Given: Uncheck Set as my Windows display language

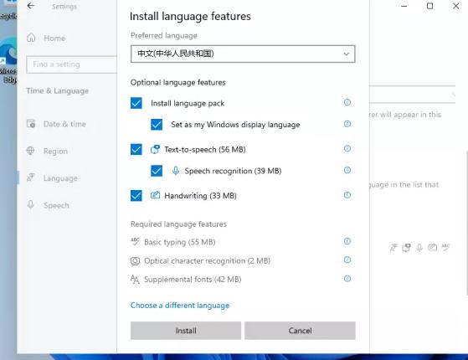Looking at the screenshot, I should coord(157,125).
